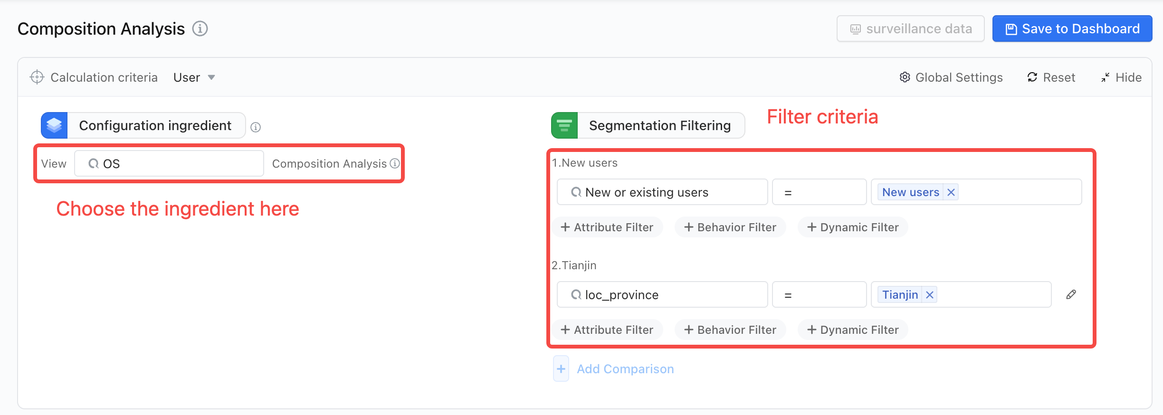Click the green Segmentation Filtering icon
This screenshot has width=1163, height=415.
[x=564, y=125]
